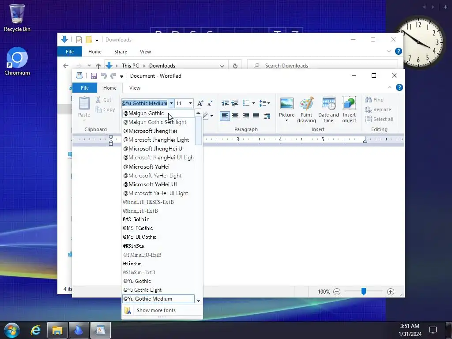Screen dimensions: 452x339
Task: Choose @Microsoft JhengHei UI font
Action: (x=158, y=149)
